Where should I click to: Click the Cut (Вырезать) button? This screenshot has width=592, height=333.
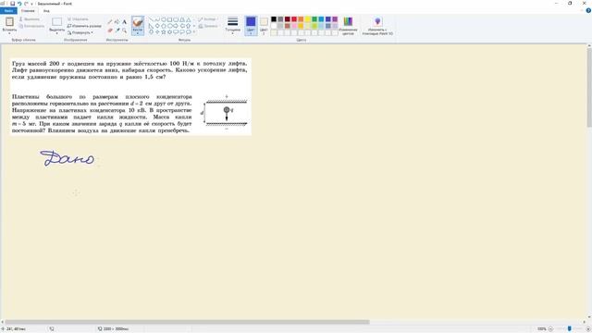point(30,18)
